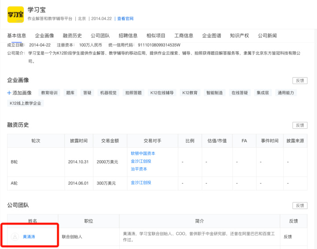Select the 答疑 tag
The height and width of the screenshot is (249, 317).
pyautogui.click(x=87, y=93)
